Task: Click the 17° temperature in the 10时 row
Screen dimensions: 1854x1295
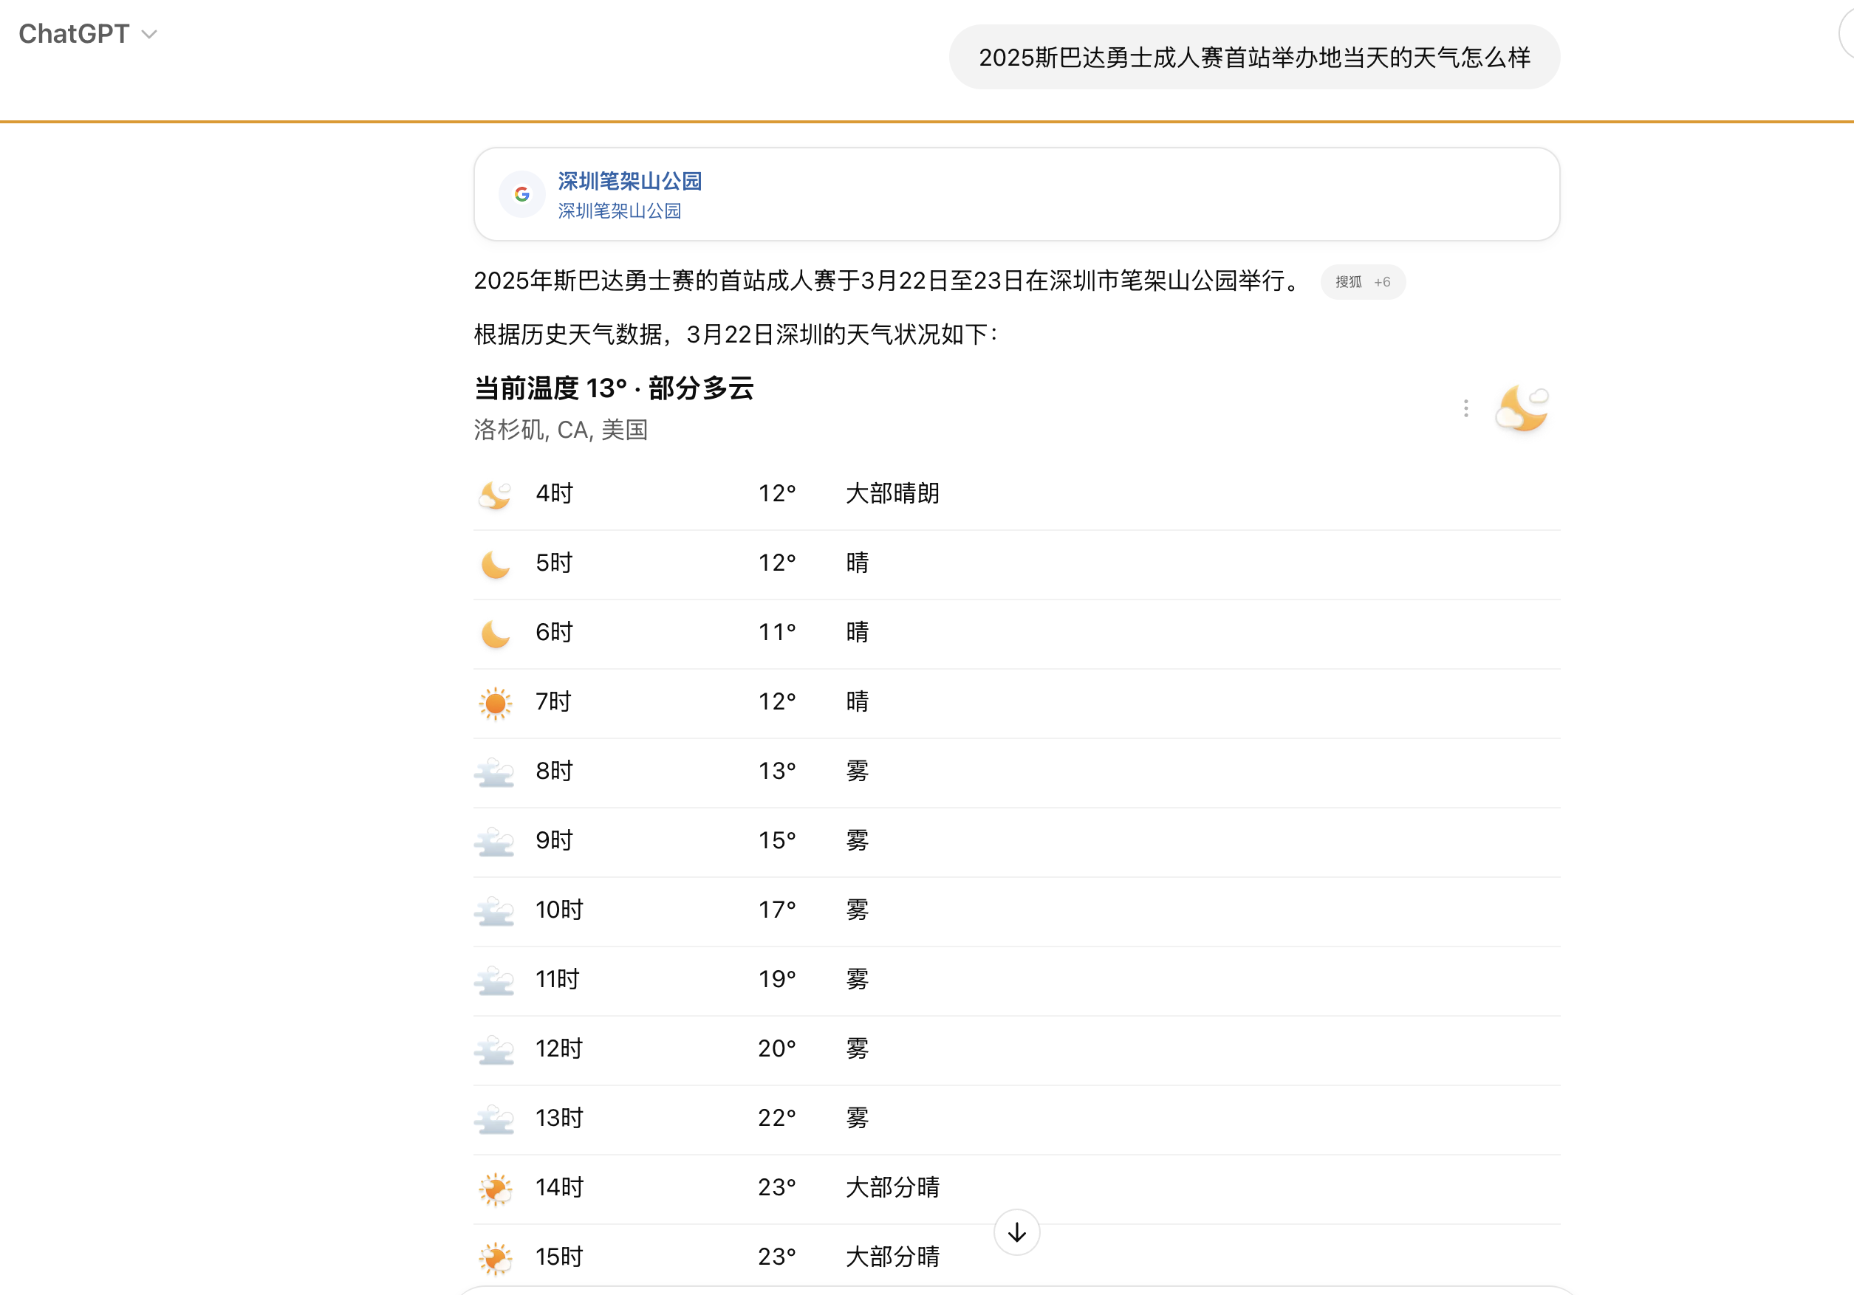Action: point(777,910)
